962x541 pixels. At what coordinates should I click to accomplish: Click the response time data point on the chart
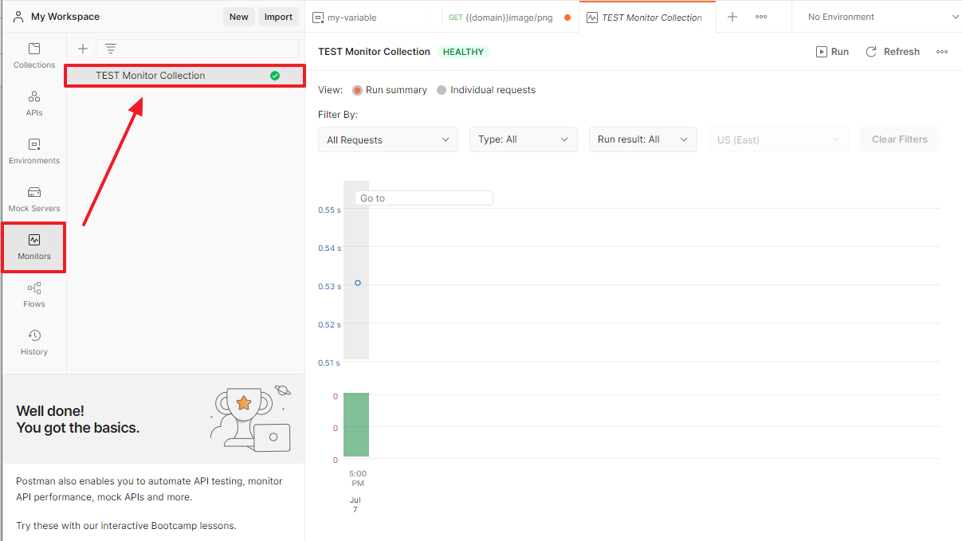pos(358,283)
